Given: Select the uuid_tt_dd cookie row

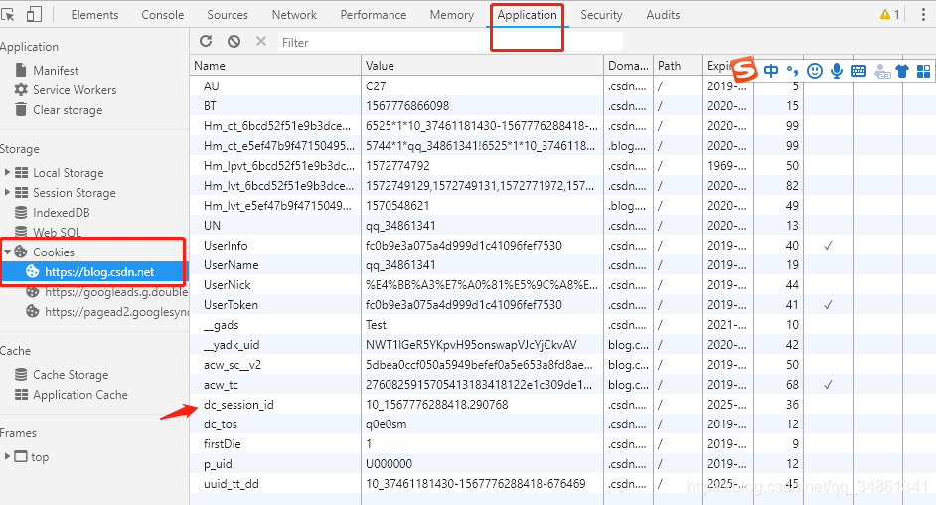Looking at the screenshot, I should (563, 483).
